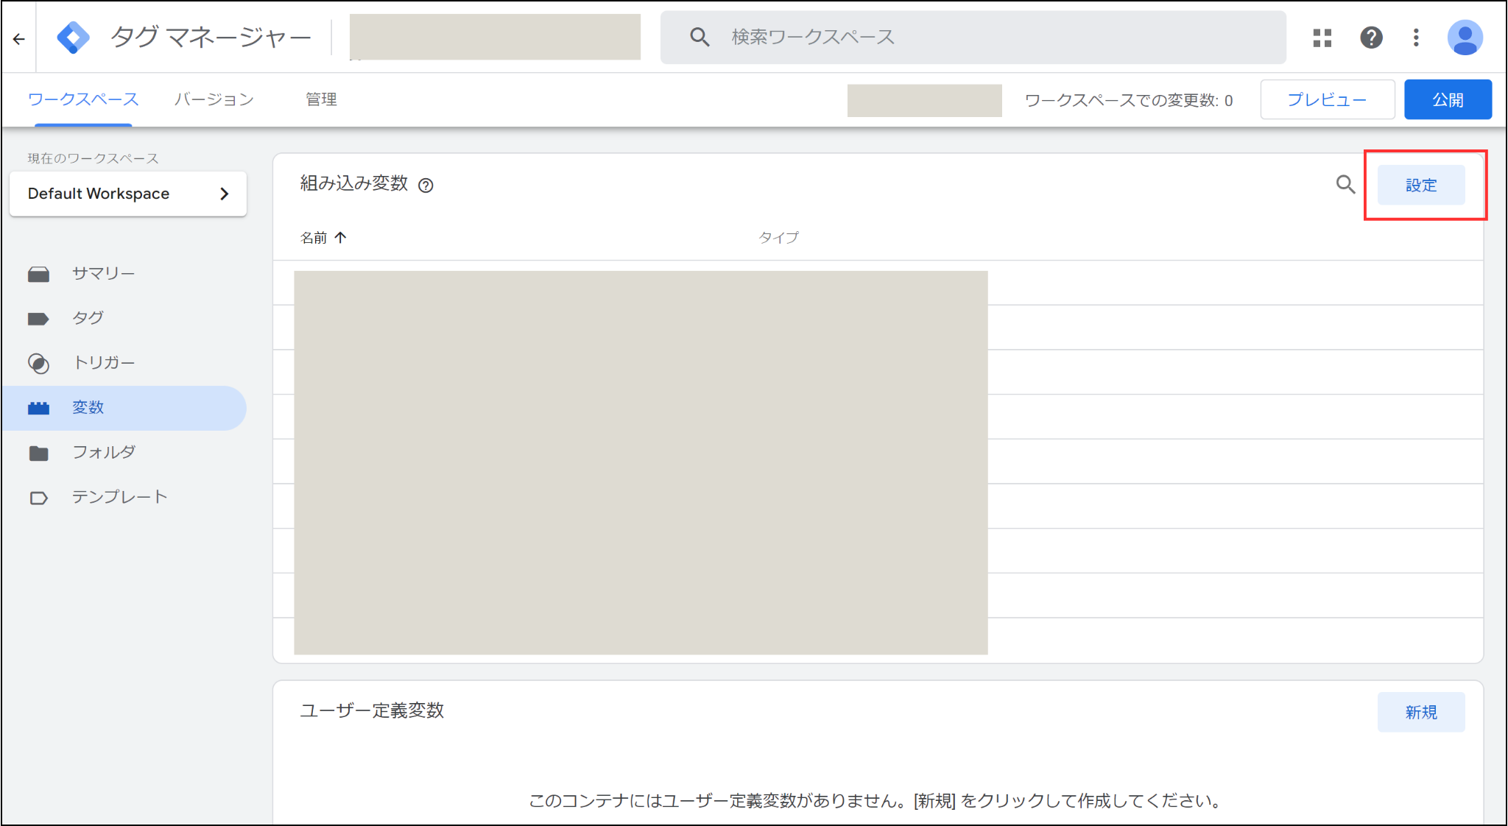Screen dimensions: 1508x826
Task: Sort by 名前 ascending arrow
Action: [x=340, y=238]
